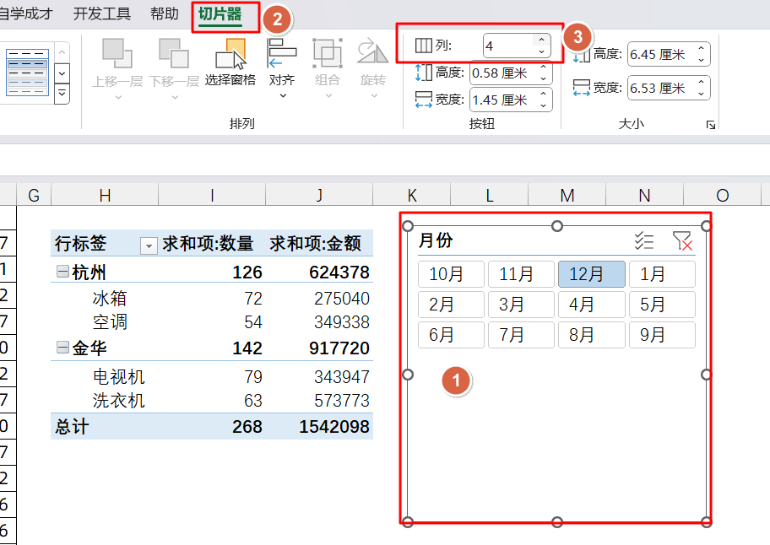Open the 帮助 tab
Screen dimensions: 770x545
[165, 13]
